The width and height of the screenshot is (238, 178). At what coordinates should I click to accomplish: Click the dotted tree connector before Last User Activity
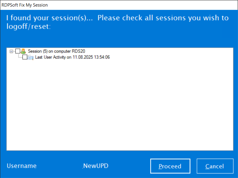point(20,57)
